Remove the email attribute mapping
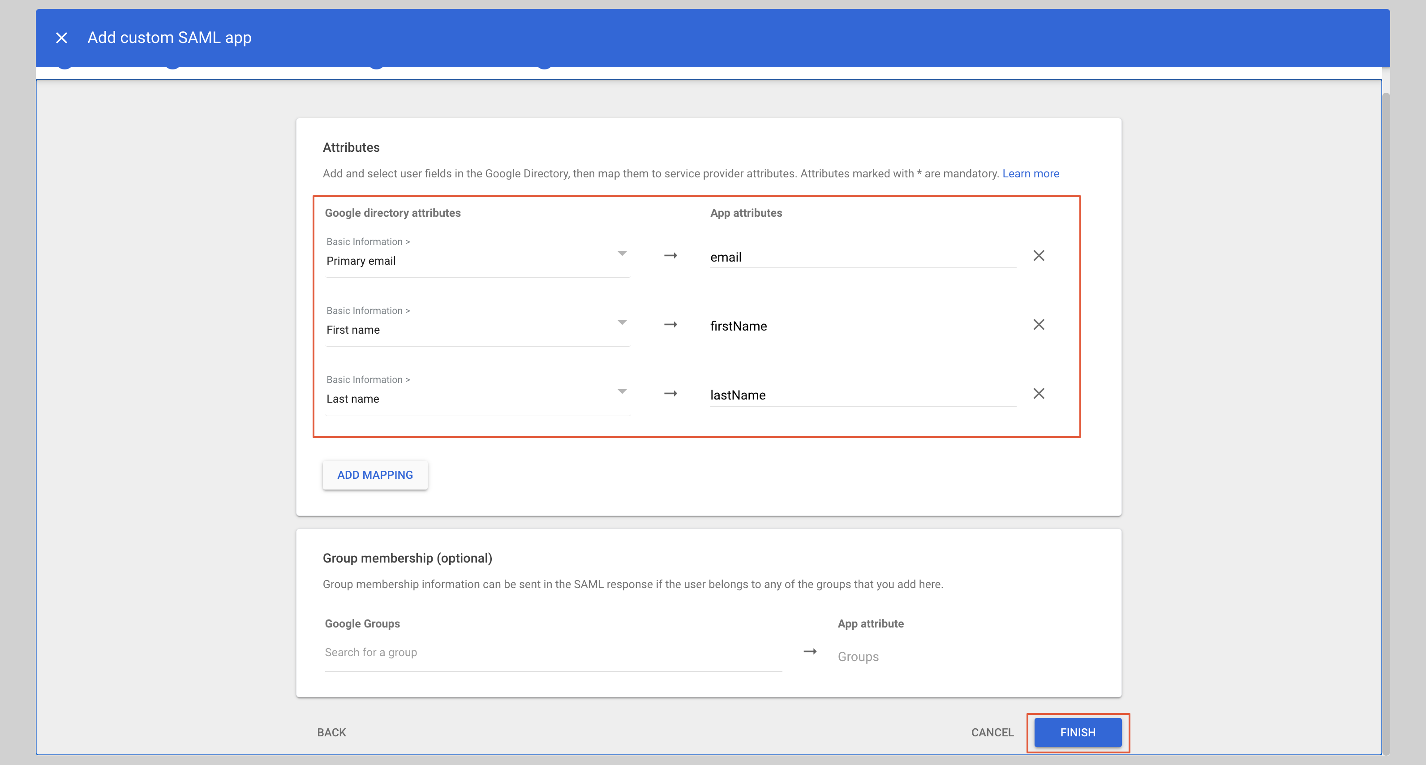 pos(1039,255)
